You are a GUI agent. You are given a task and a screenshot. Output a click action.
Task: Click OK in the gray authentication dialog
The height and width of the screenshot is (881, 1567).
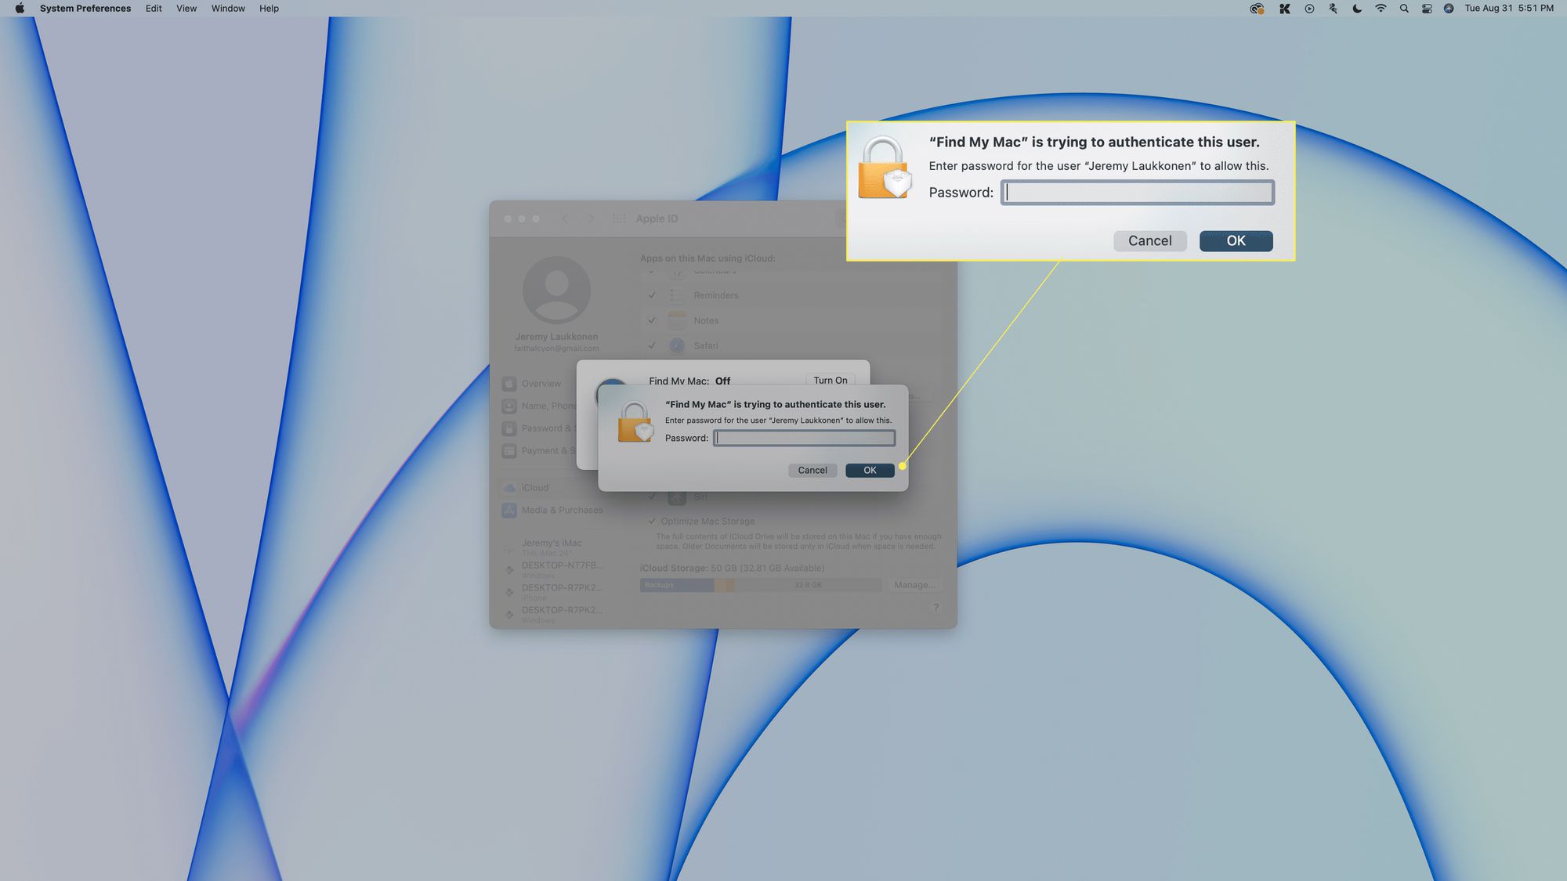[x=870, y=470]
